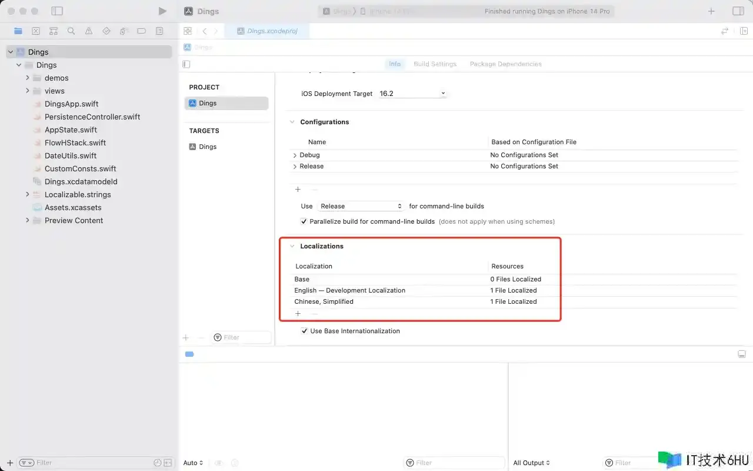Open the Auto variables scope dropdown
This screenshot has width=753, height=471.
tap(194, 463)
